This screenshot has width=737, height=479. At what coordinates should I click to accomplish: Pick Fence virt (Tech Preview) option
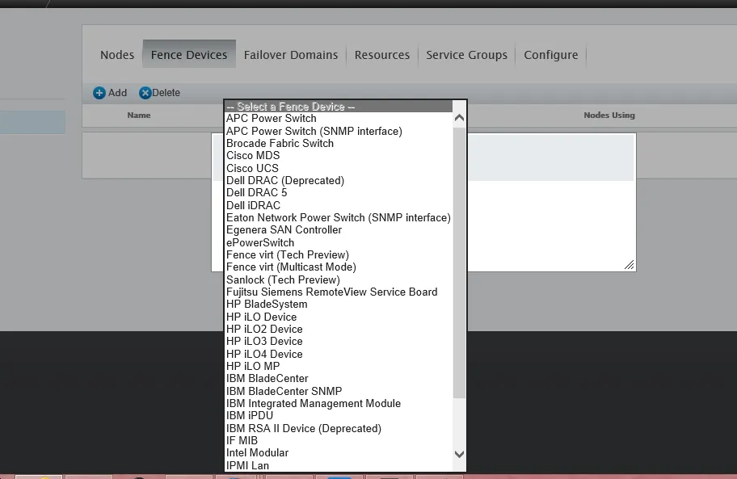tap(339, 254)
